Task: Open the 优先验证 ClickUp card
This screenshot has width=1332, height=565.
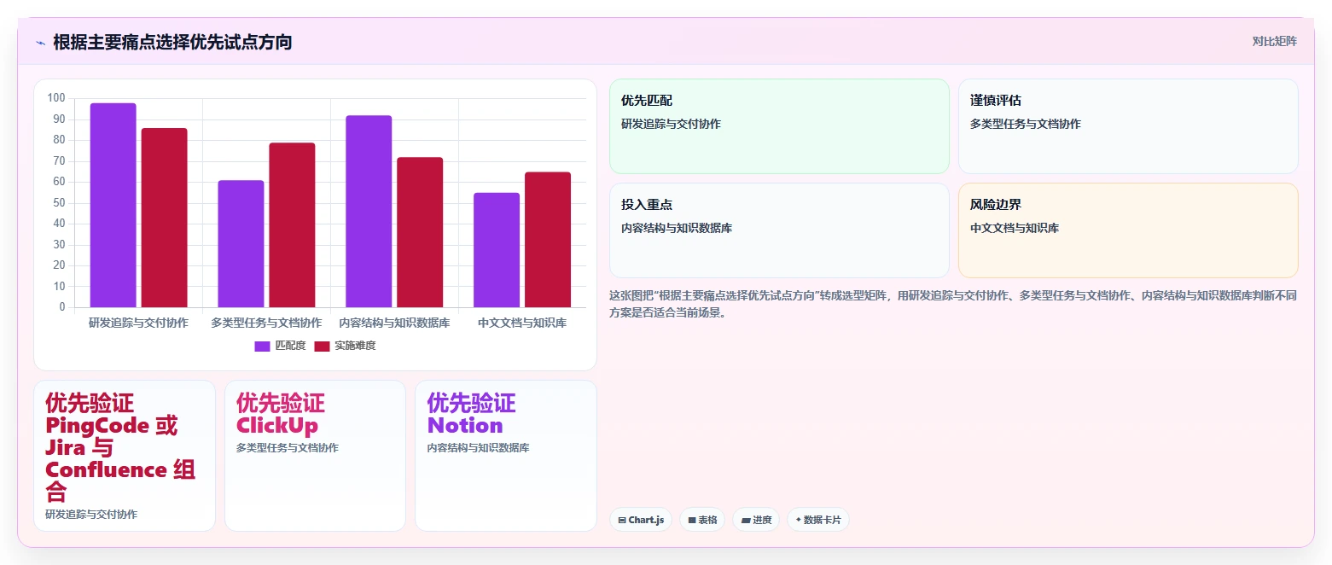Action: click(x=315, y=456)
